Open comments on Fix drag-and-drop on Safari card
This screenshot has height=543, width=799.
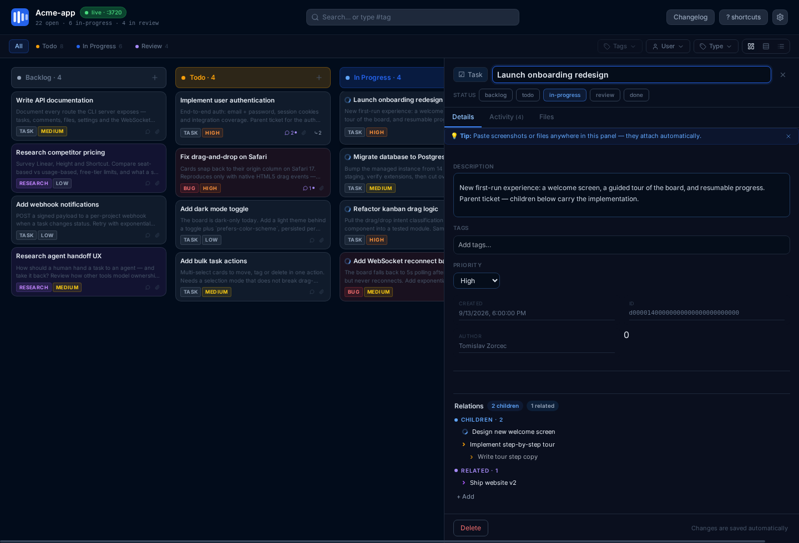[309, 188]
